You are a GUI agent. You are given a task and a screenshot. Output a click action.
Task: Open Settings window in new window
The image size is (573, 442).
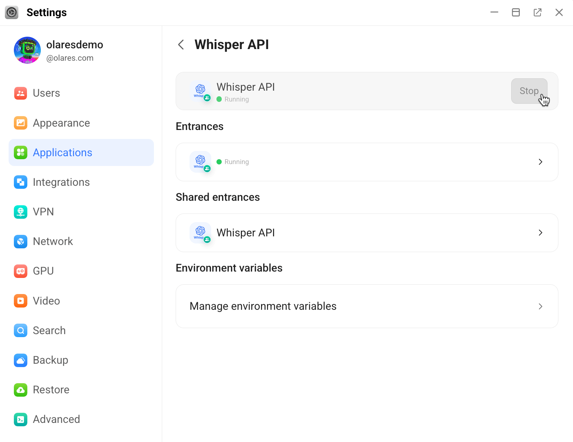537,12
